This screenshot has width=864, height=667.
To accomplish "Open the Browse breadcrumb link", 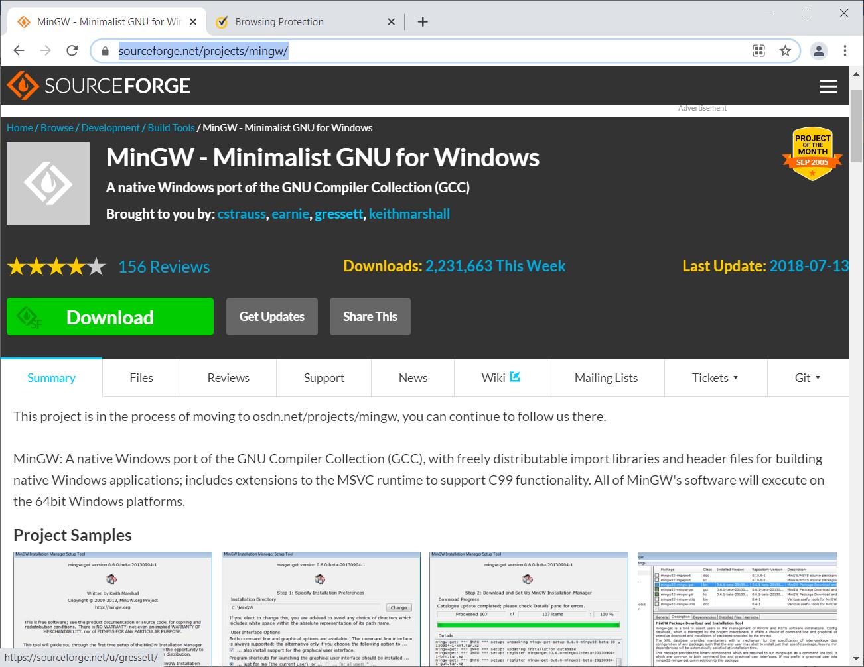I will [57, 128].
